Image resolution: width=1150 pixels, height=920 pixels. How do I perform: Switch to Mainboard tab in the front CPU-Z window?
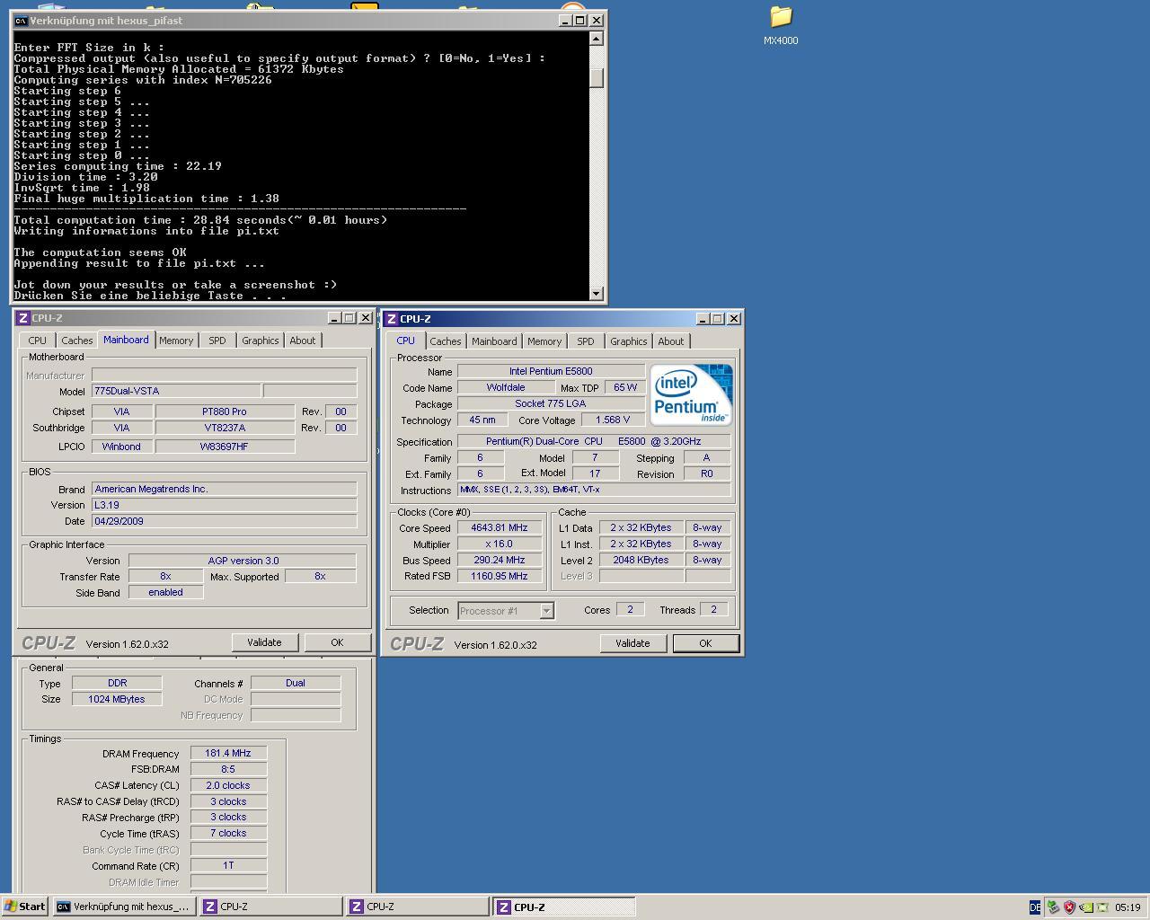tap(494, 341)
